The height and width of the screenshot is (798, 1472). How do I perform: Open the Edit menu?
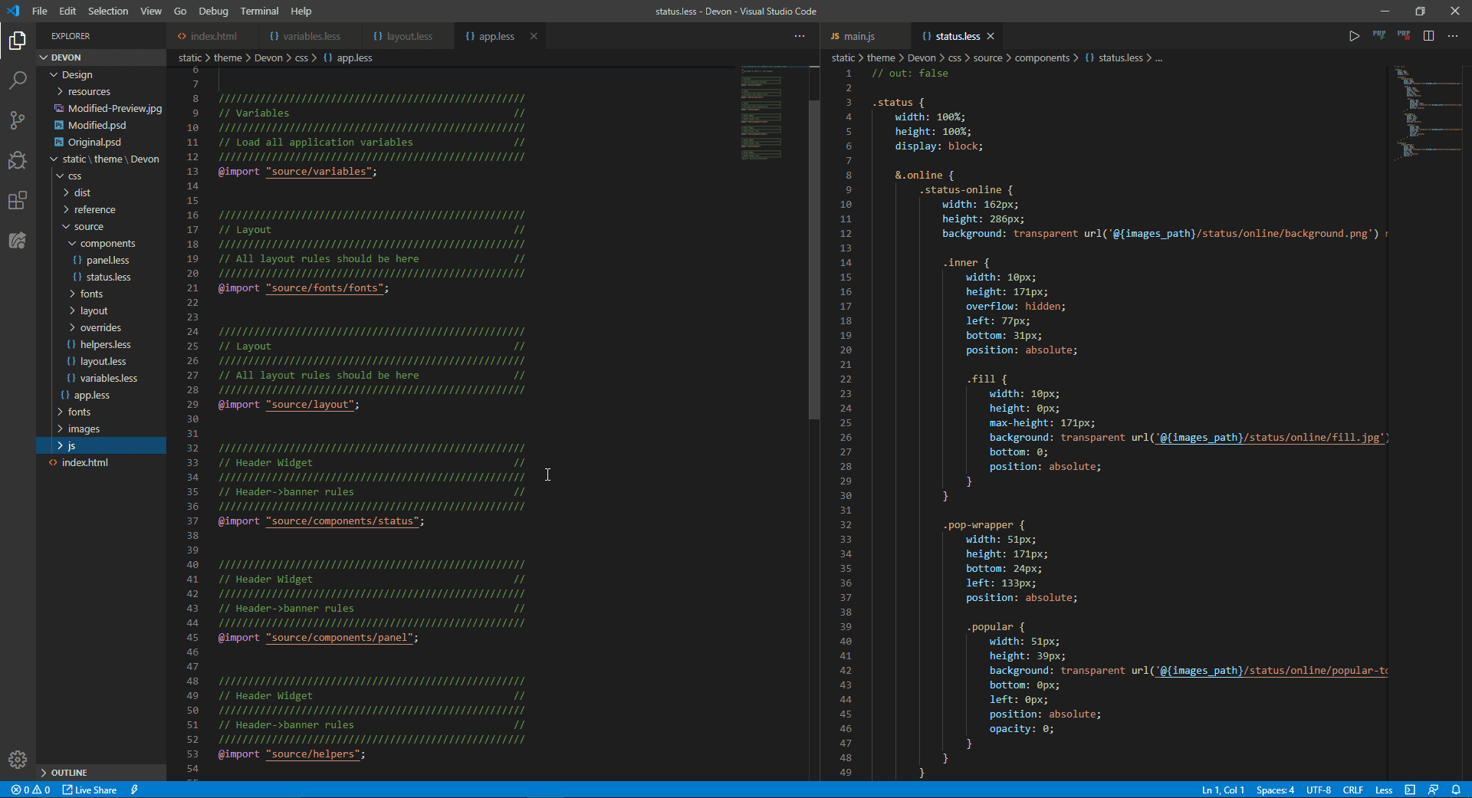click(x=67, y=11)
